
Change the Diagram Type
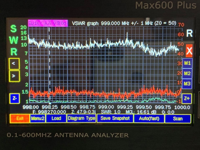pyautogui.click(x=81, y=119)
